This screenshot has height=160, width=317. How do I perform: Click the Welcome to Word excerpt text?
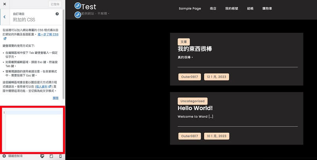point(195,116)
